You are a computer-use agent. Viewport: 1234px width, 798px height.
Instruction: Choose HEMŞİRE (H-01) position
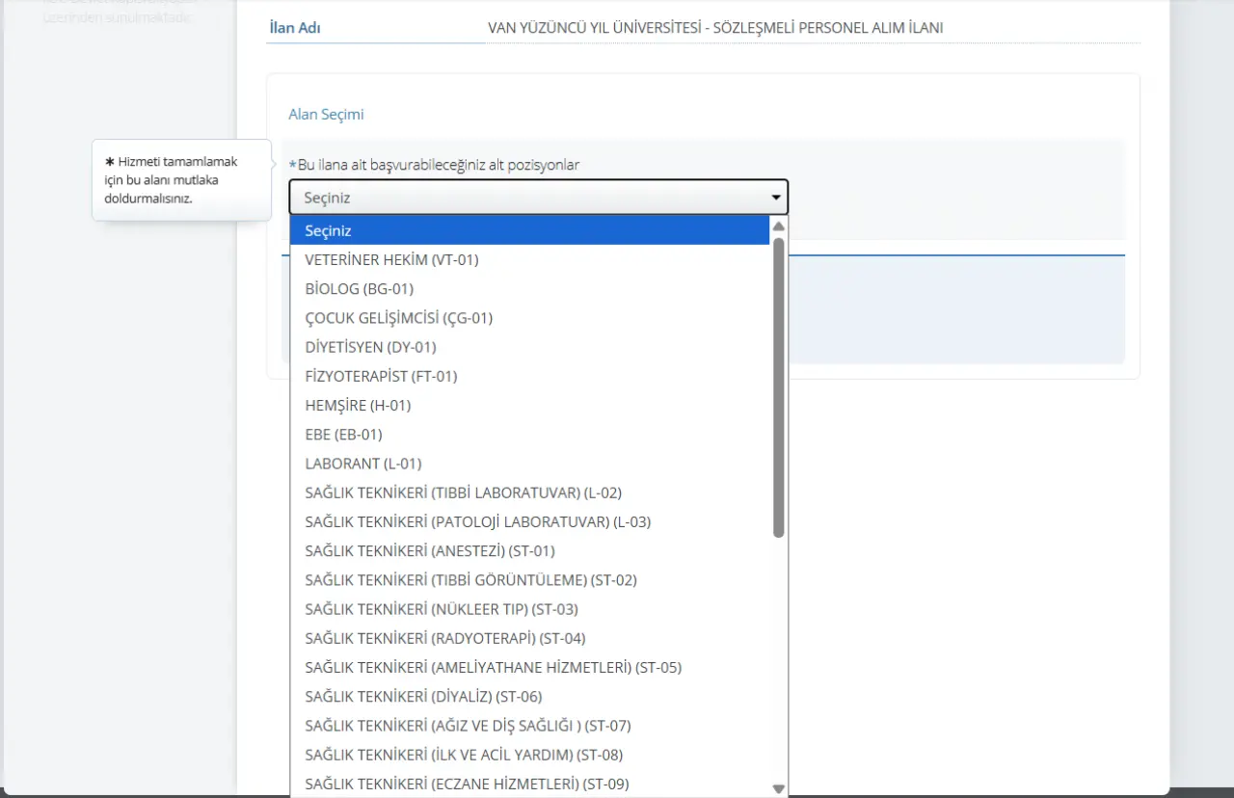pos(358,405)
